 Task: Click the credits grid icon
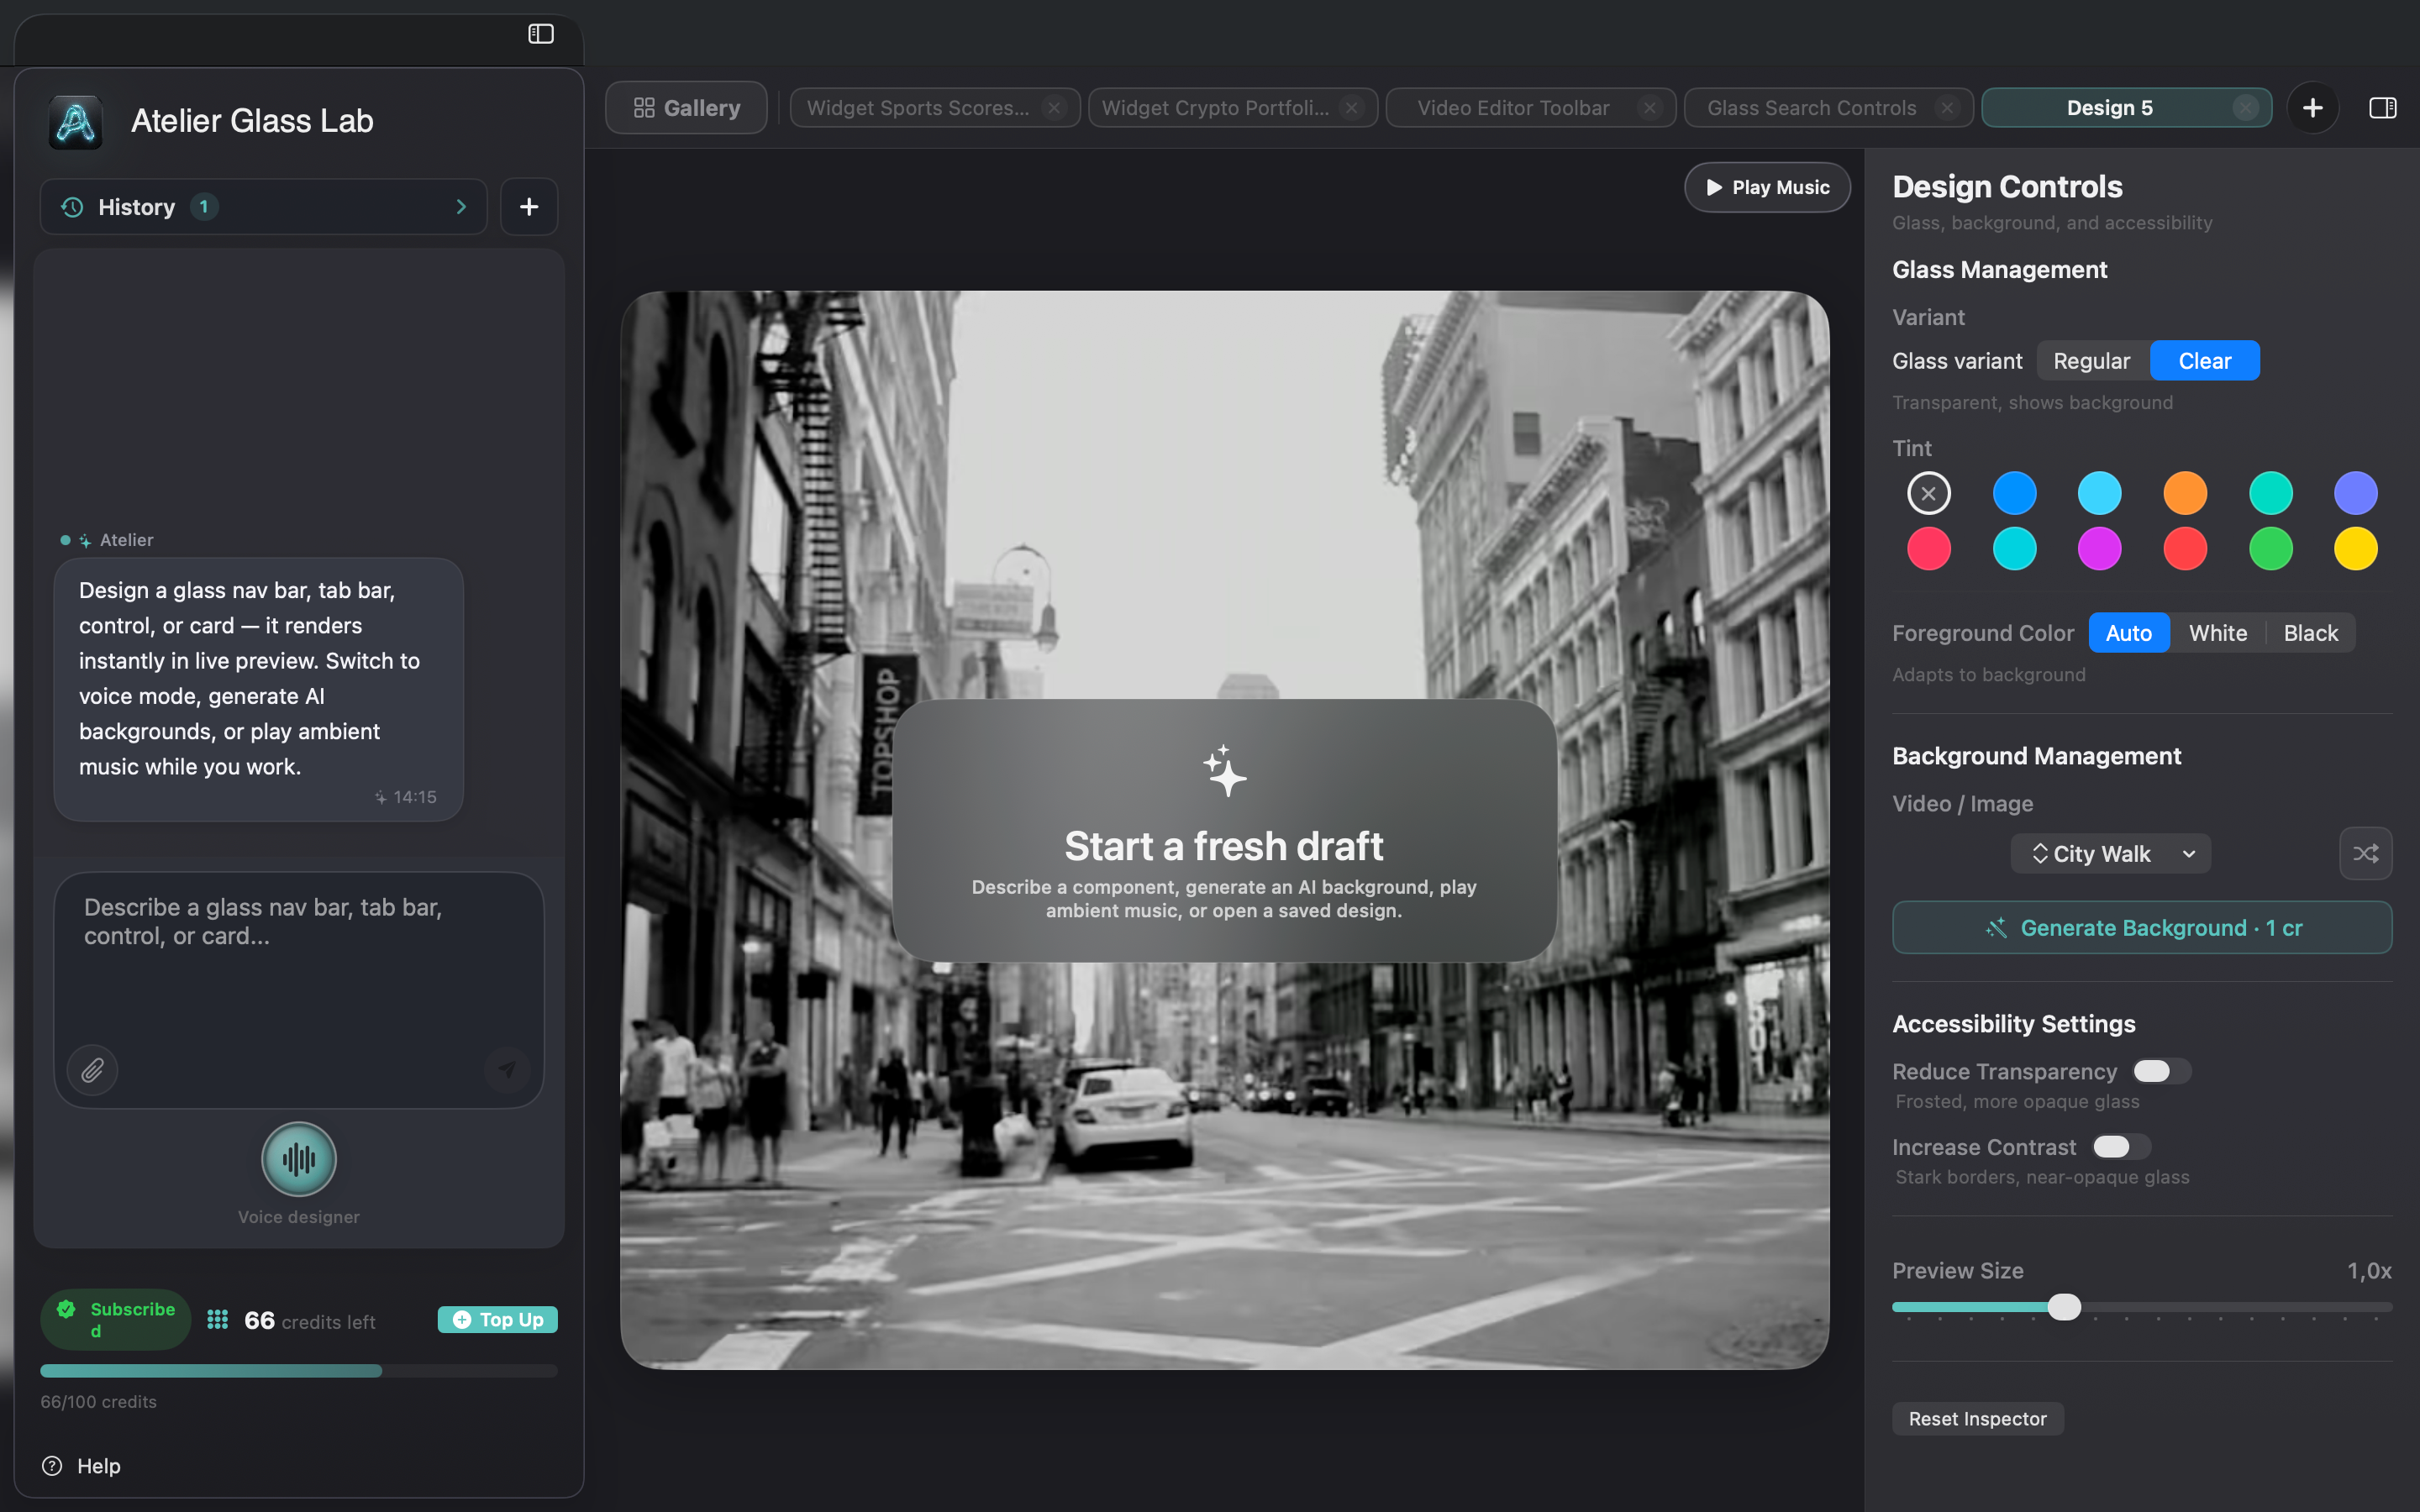pyautogui.click(x=218, y=1320)
